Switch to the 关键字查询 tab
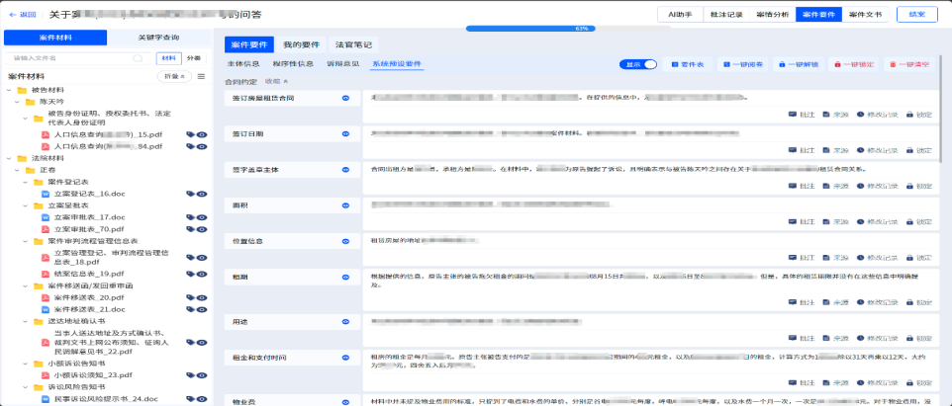 click(157, 38)
